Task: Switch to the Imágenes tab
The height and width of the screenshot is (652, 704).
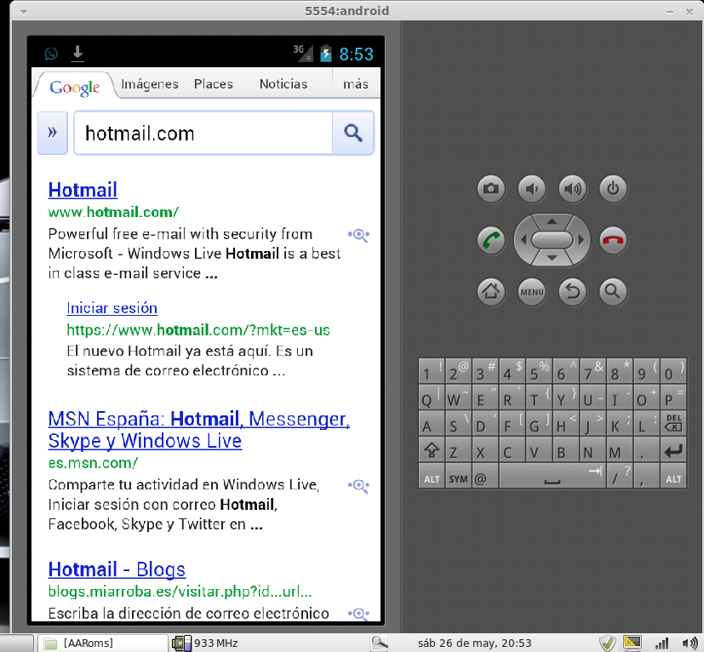Action: [150, 84]
